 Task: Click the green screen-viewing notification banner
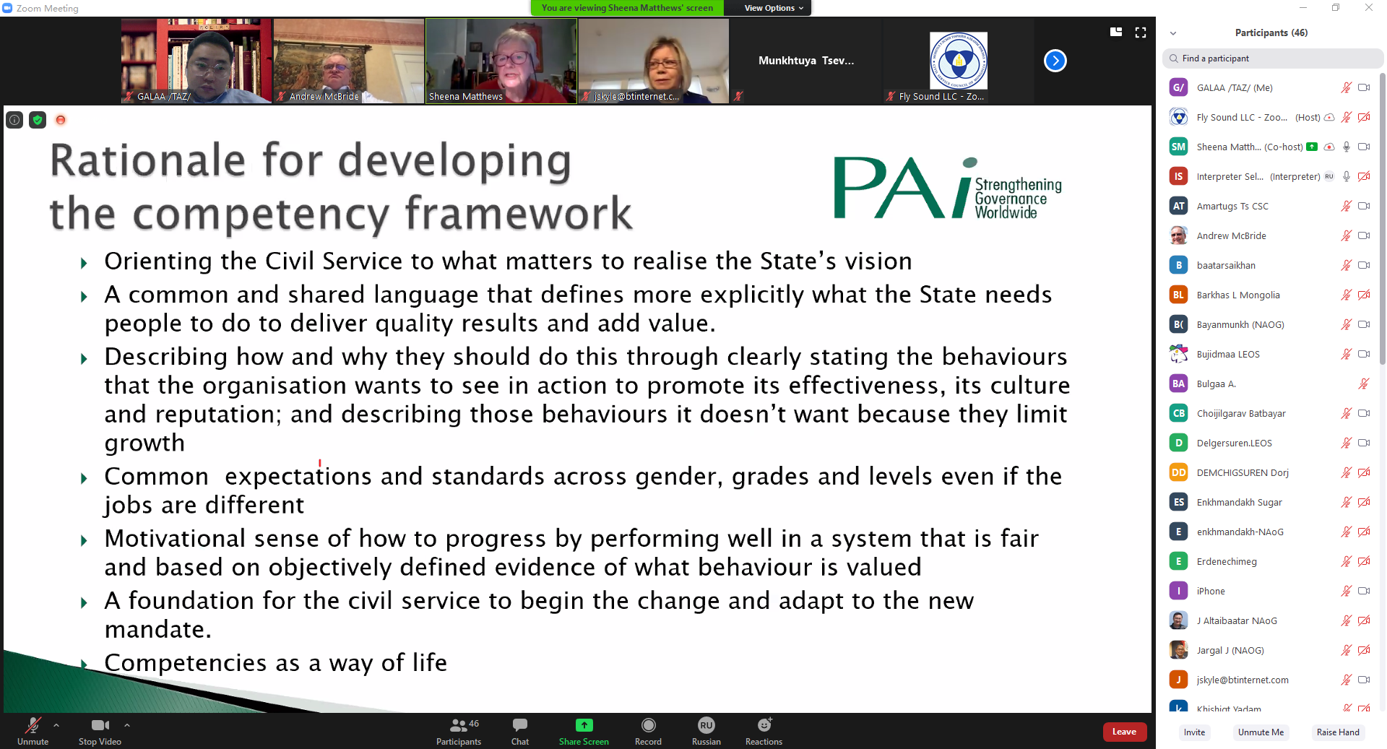tap(627, 8)
